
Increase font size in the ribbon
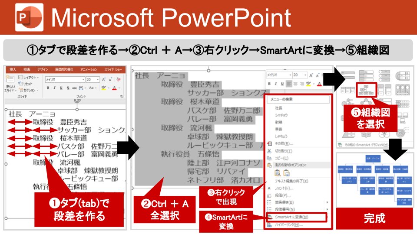click(104, 79)
